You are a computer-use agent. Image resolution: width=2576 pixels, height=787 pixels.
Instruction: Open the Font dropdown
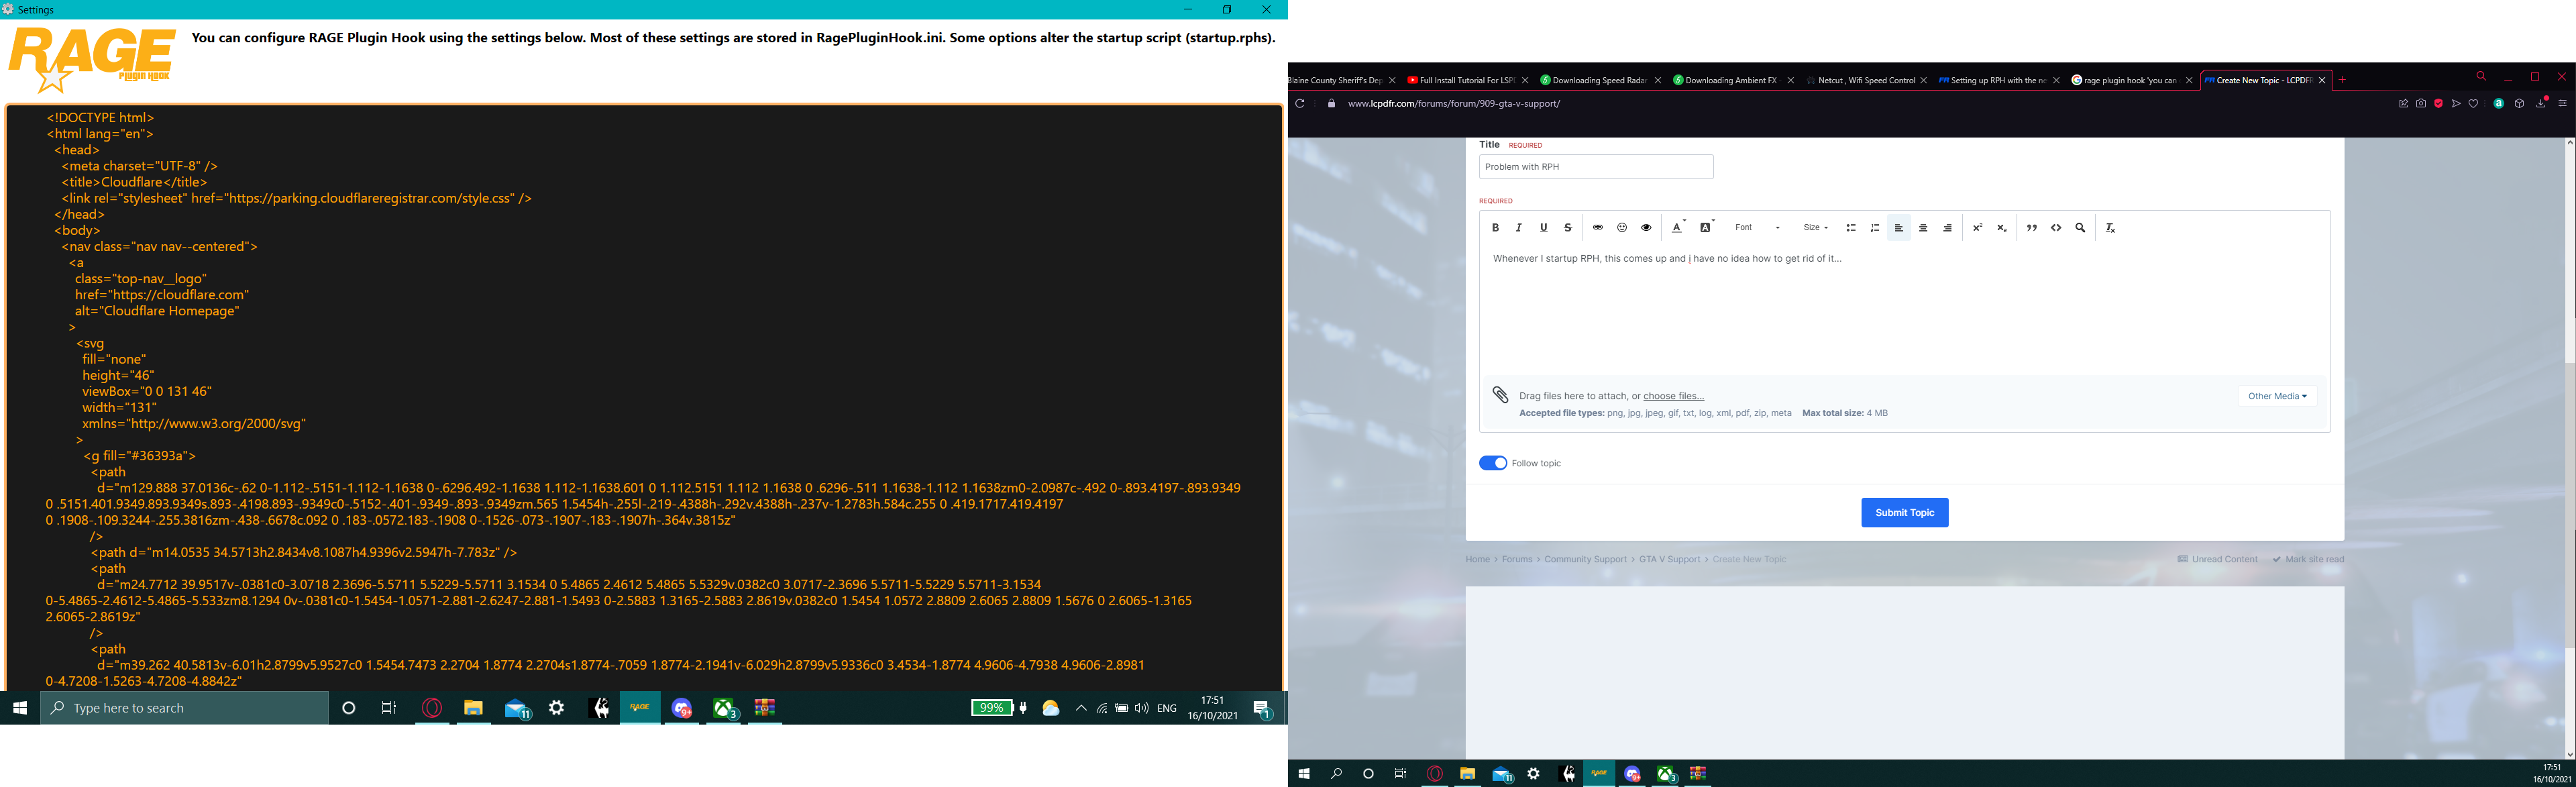1757,228
